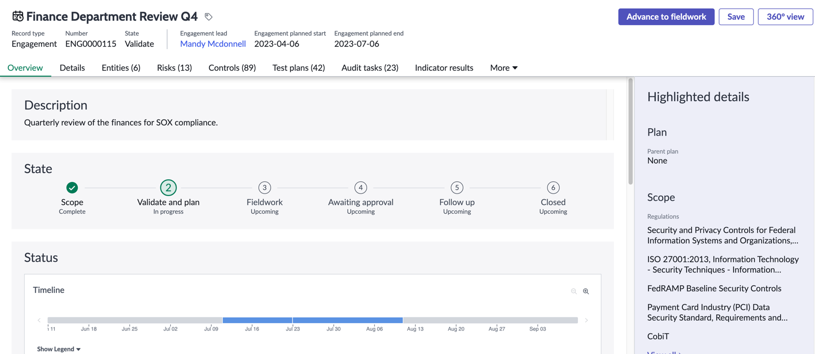Click the second blue timeline segment after Jul 23
The height and width of the screenshot is (354, 815).
pos(348,320)
